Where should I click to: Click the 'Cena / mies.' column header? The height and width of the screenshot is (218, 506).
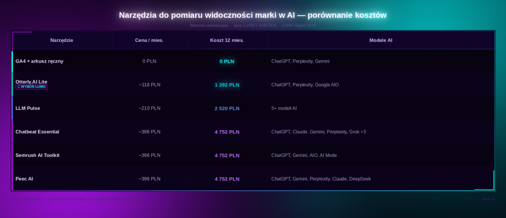[x=149, y=40]
